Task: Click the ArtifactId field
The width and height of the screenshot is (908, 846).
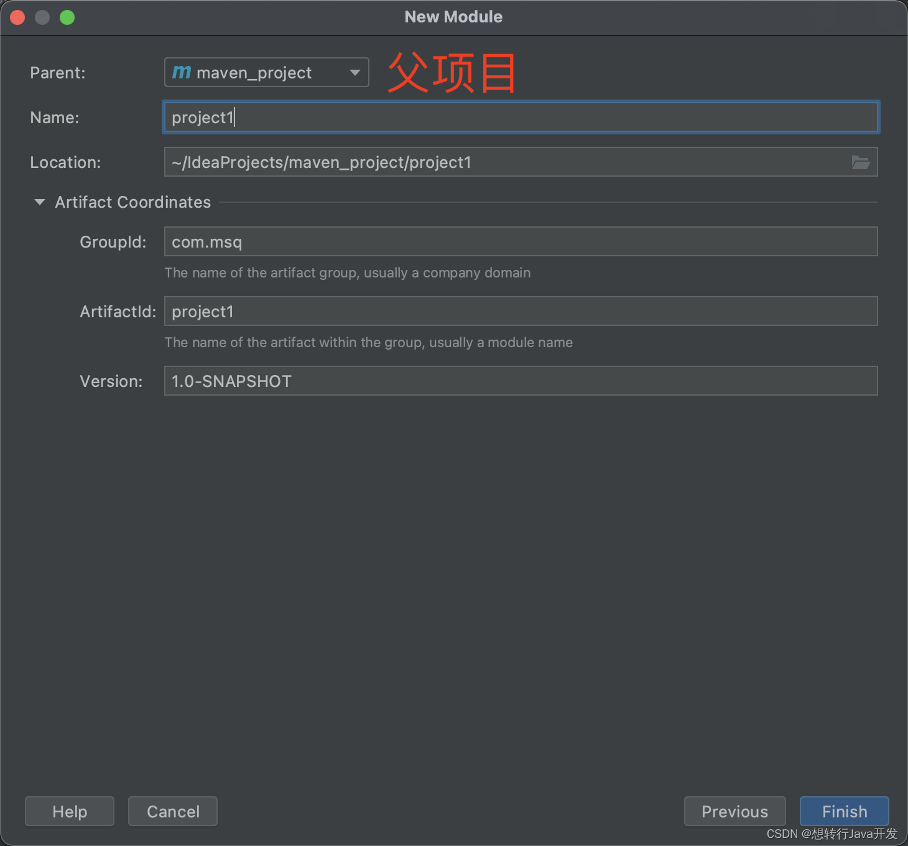Action: pos(521,311)
